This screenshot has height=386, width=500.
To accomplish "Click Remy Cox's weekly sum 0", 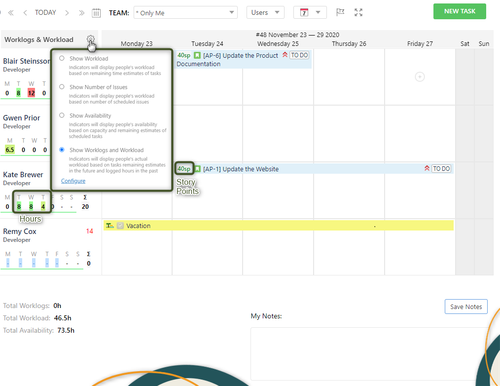I will point(89,264).
